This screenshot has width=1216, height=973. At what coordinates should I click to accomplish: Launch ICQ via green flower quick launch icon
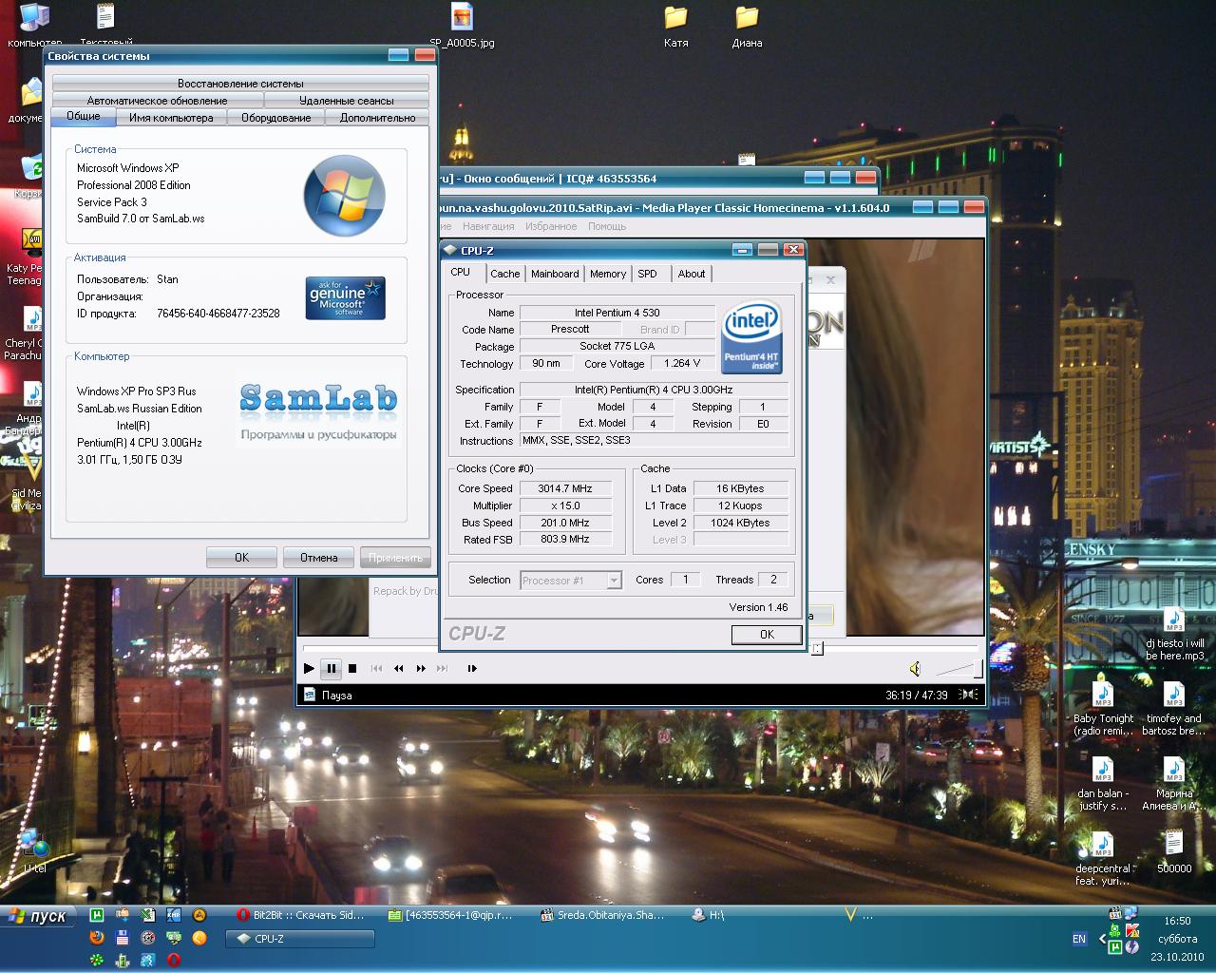(96, 961)
